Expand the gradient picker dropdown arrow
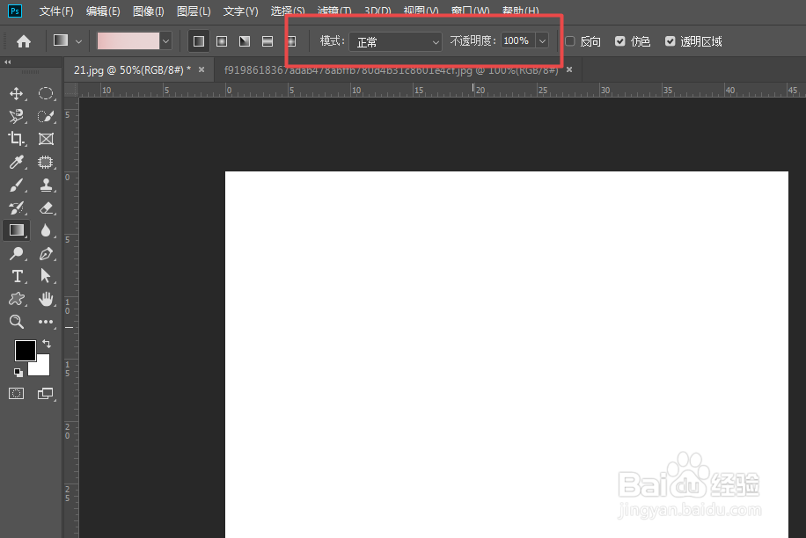 (x=165, y=41)
